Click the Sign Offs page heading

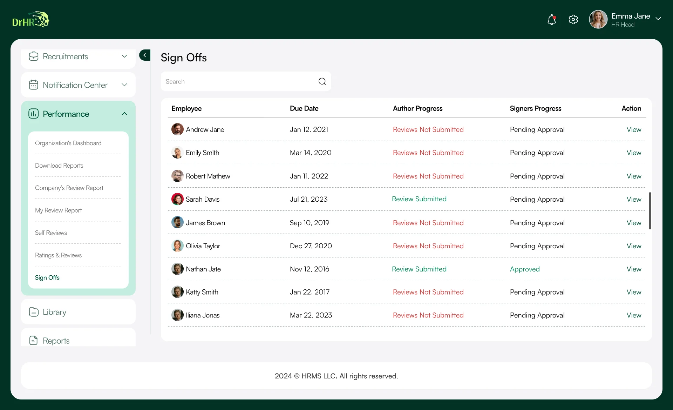184,58
